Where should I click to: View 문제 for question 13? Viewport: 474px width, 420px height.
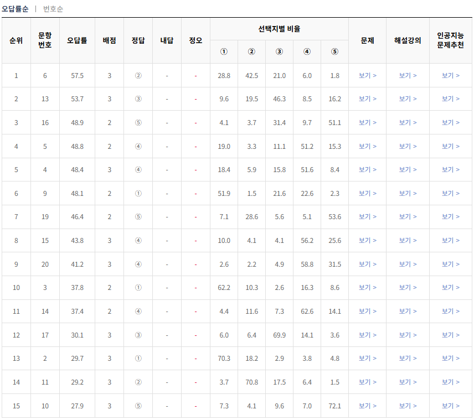pyautogui.click(x=368, y=99)
